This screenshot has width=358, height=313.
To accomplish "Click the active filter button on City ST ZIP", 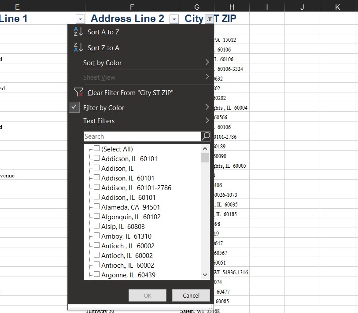I will point(210,19).
